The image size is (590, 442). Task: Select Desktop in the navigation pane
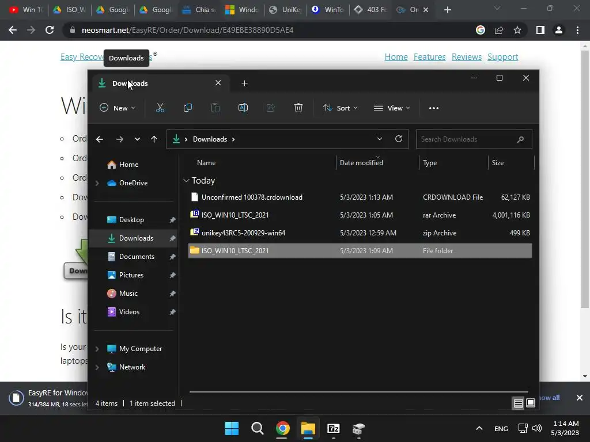coord(133,220)
